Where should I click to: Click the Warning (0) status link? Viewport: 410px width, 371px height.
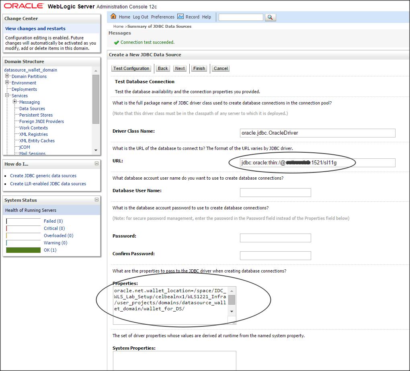pos(55,243)
